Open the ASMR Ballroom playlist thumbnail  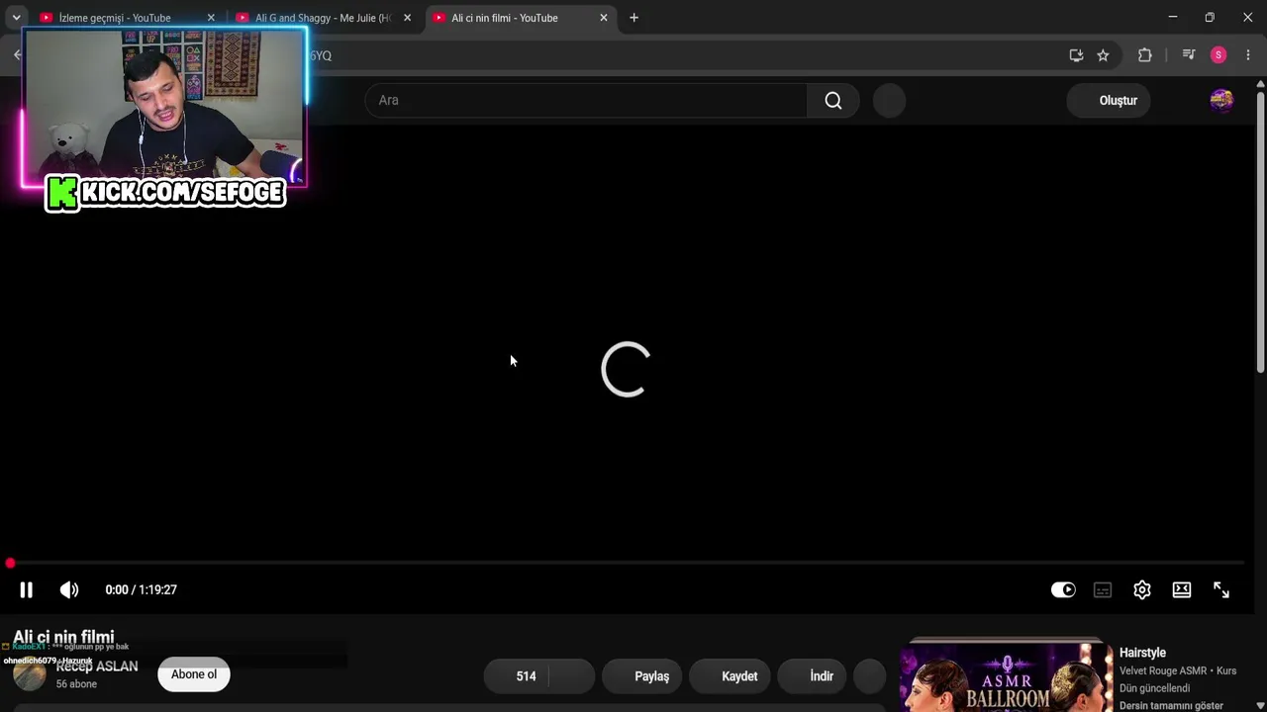1006,678
